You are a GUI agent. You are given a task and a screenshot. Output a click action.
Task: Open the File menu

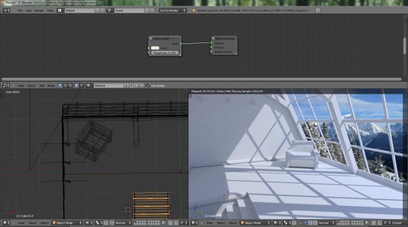[x=20, y=10]
